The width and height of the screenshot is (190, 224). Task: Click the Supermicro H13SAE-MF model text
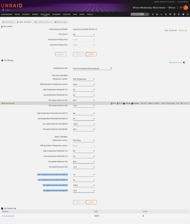pyautogui.click(x=85, y=29)
